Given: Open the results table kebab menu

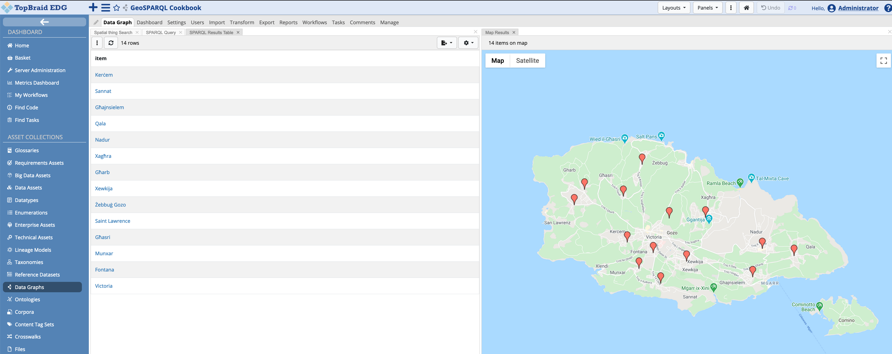Looking at the screenshot, I should click(x=97, y=43).
